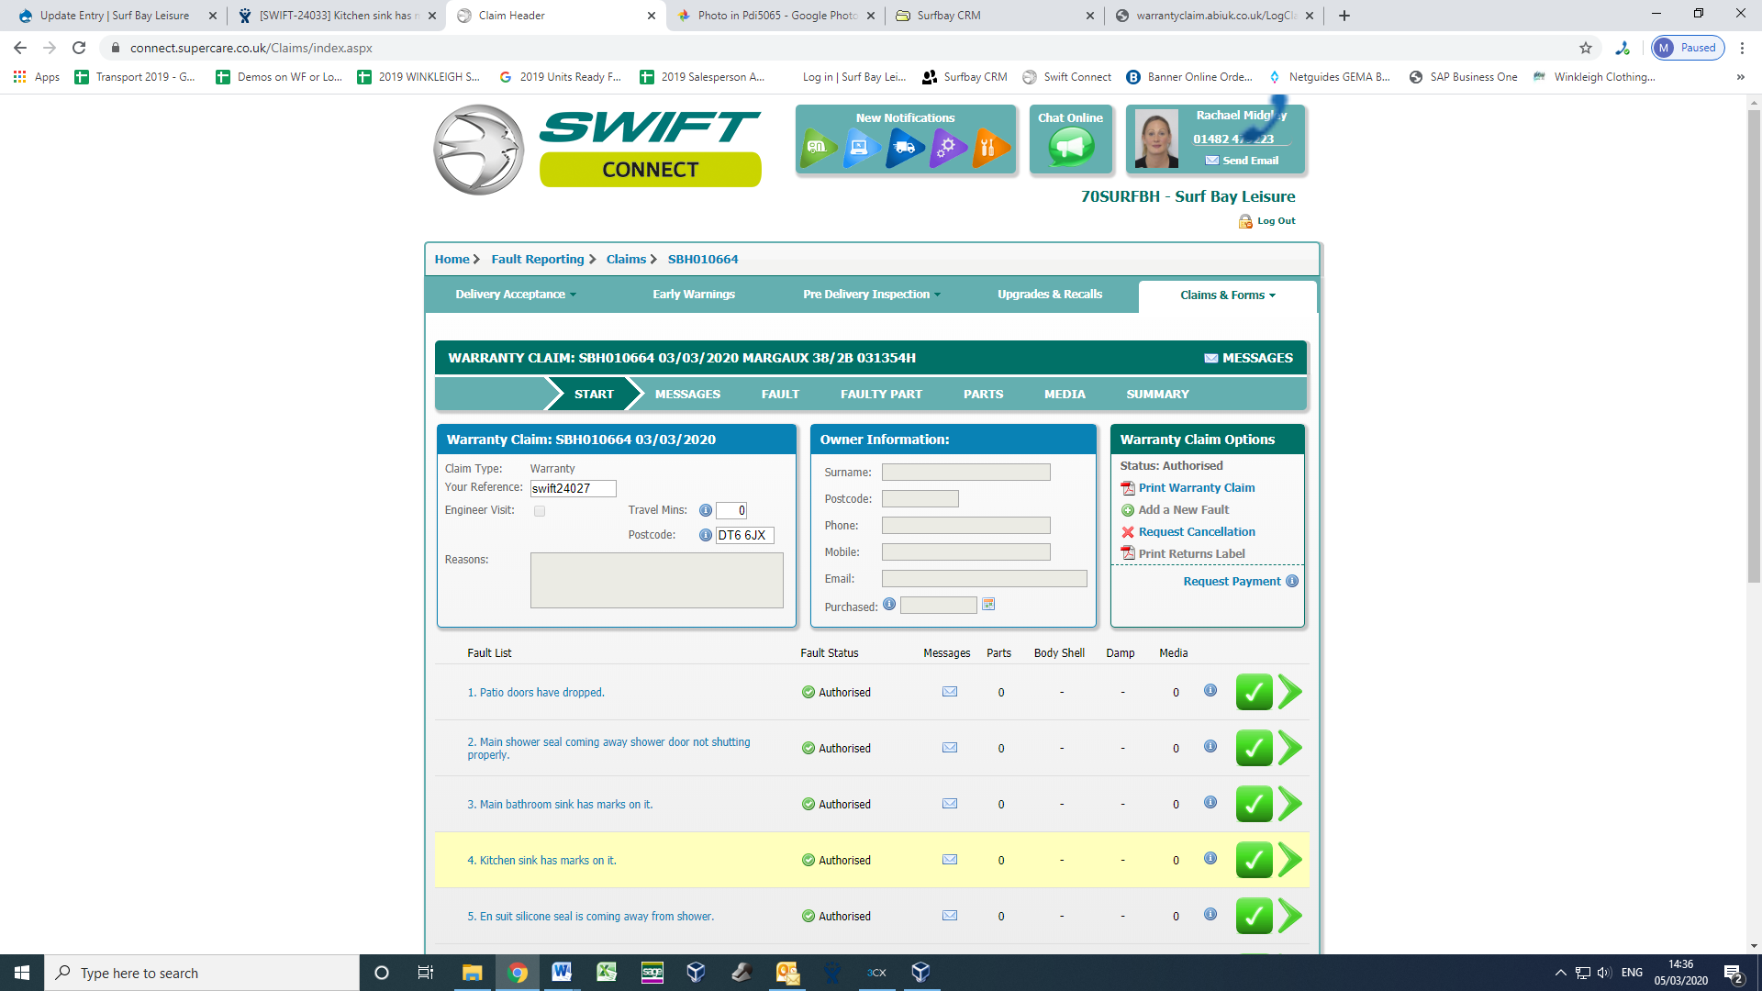Click Print Warranty Claim link
1762x991 pixels.
pos(1196,488)
